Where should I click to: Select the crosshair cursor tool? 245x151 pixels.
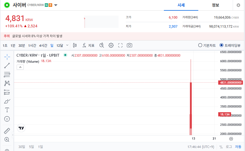click(7, 57)
